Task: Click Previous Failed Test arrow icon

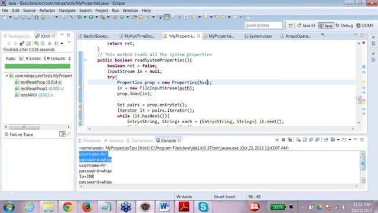Action: pos(15,43)
